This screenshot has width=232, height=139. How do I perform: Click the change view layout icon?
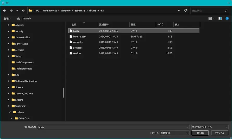(210, 18)
